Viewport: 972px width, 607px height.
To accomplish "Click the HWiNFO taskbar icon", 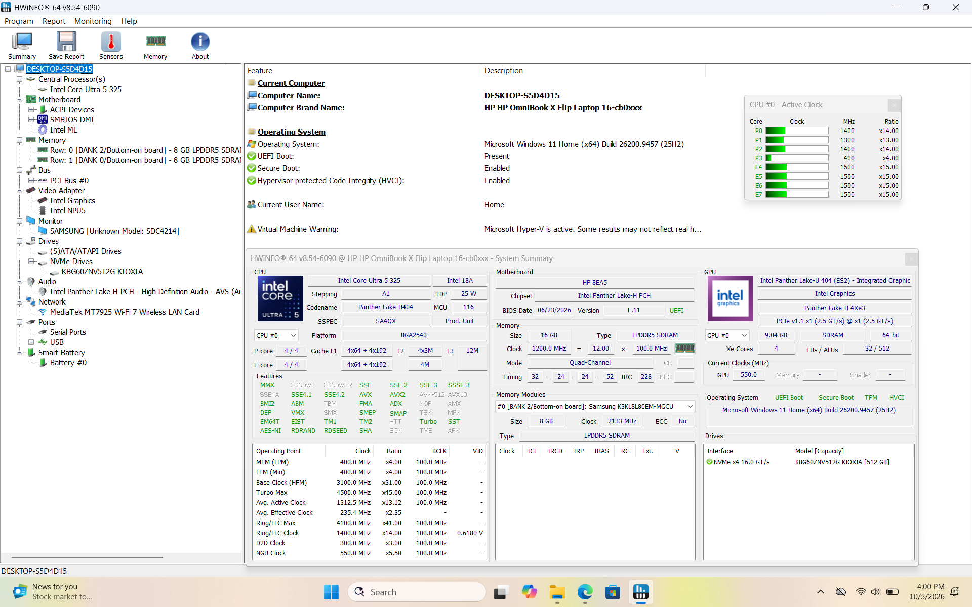I will [640, 592].
